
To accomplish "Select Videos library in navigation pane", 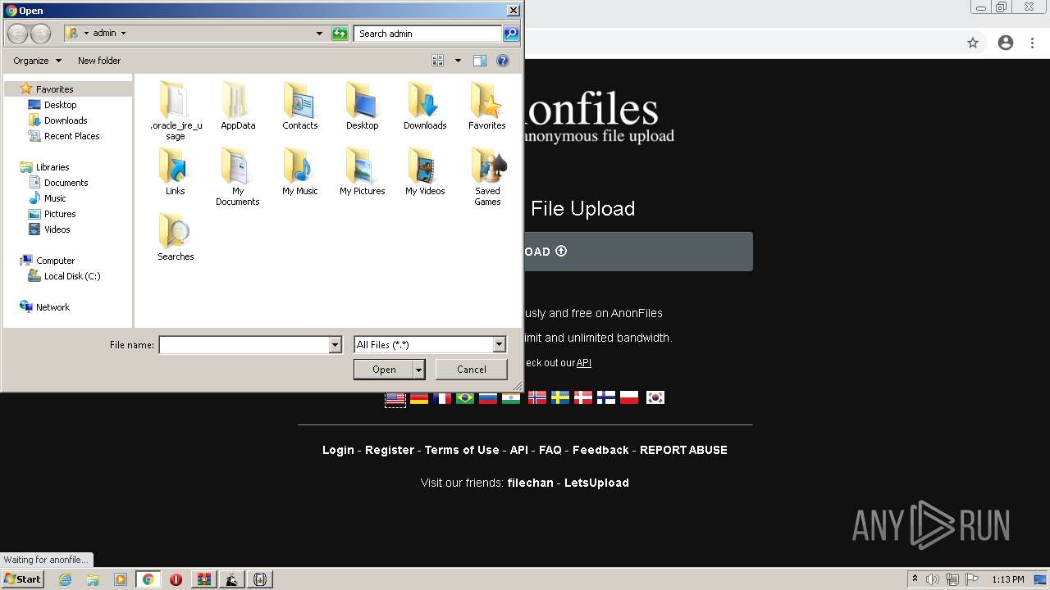I will (57, 229).
